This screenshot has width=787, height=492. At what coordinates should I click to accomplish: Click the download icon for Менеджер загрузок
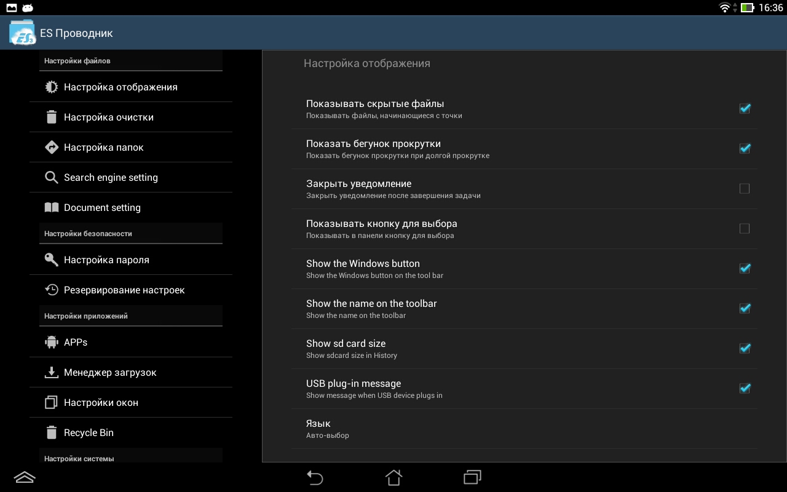coord(52,373)
